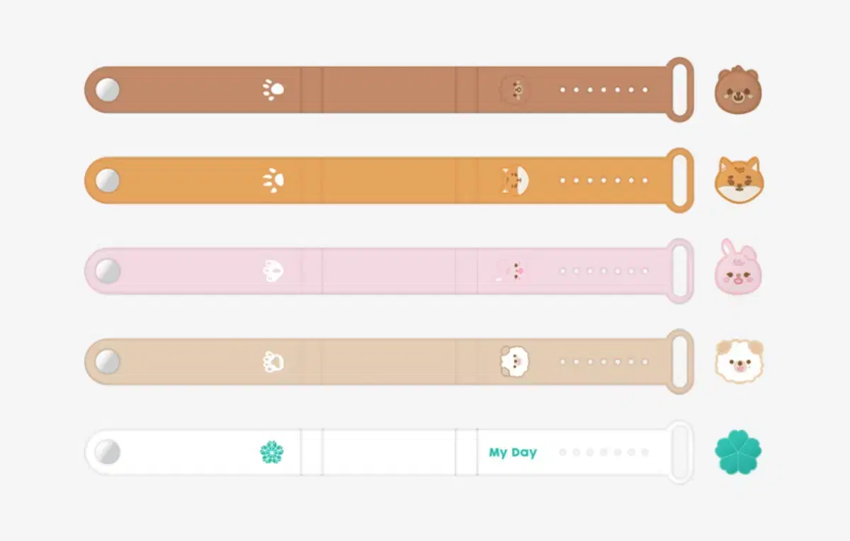Click the teal flower on white strap
This screenshot has width=850, height=541.
(x=271, y=452)
